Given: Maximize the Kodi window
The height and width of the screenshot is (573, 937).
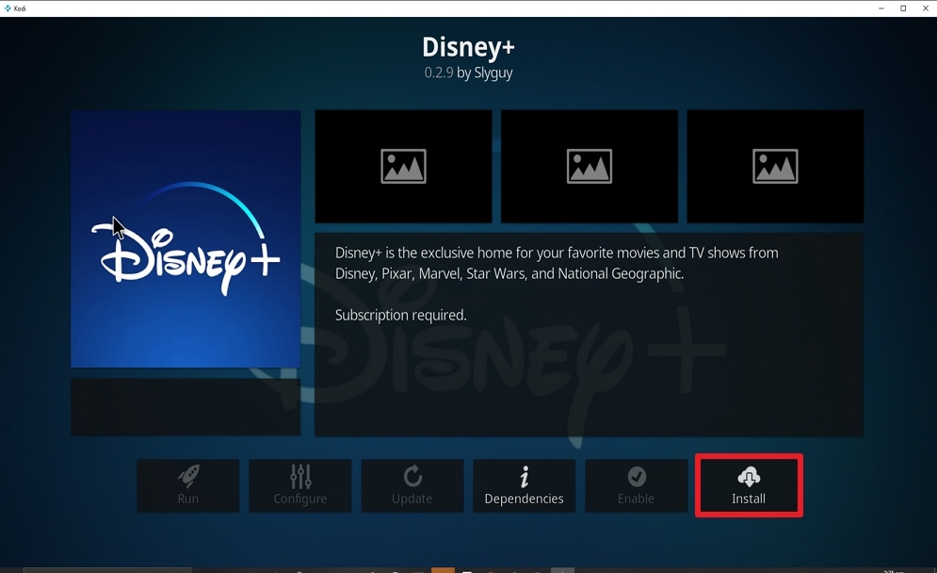Looking at the screenshot, I should (x=903, y=8).
